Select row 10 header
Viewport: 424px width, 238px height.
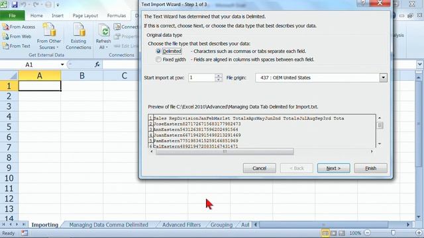click(x=9, y=178)
